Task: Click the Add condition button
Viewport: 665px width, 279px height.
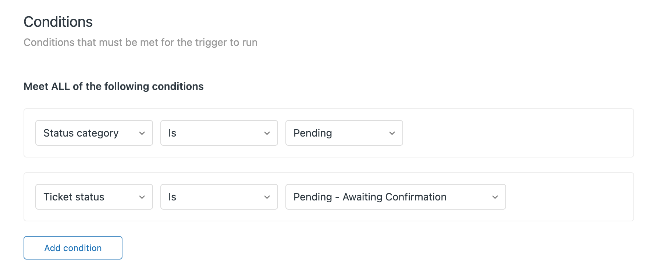Action: 73,248
